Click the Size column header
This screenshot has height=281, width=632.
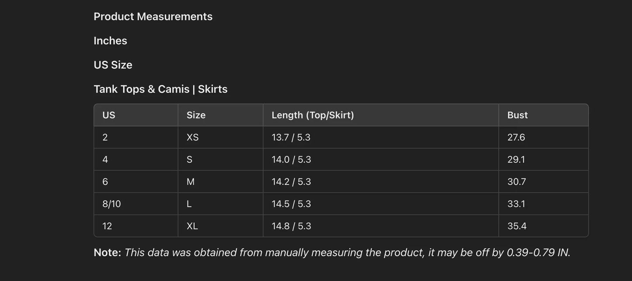[196, 115]
